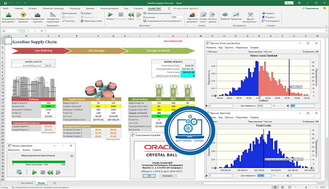
Task: Open Файл menu tab
Action: tap(6, 8)
